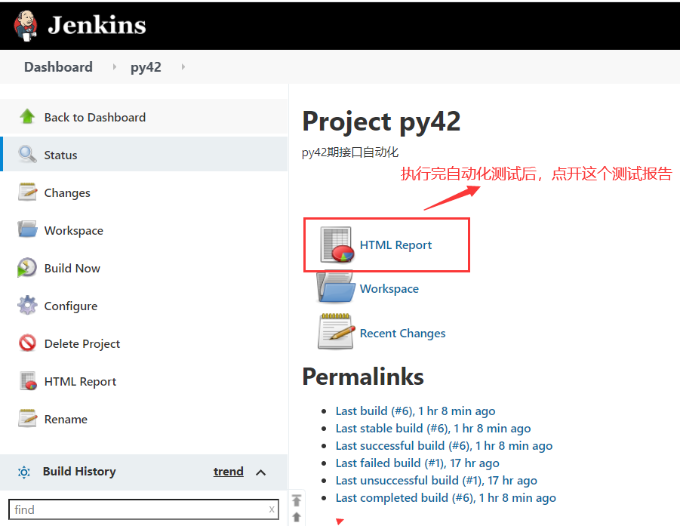Open Last successful build (#6) permalink

click(x=444, y=446)
